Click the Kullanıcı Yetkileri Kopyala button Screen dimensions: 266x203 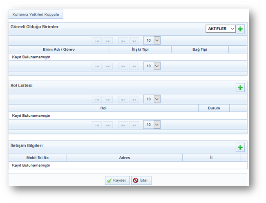36,15
